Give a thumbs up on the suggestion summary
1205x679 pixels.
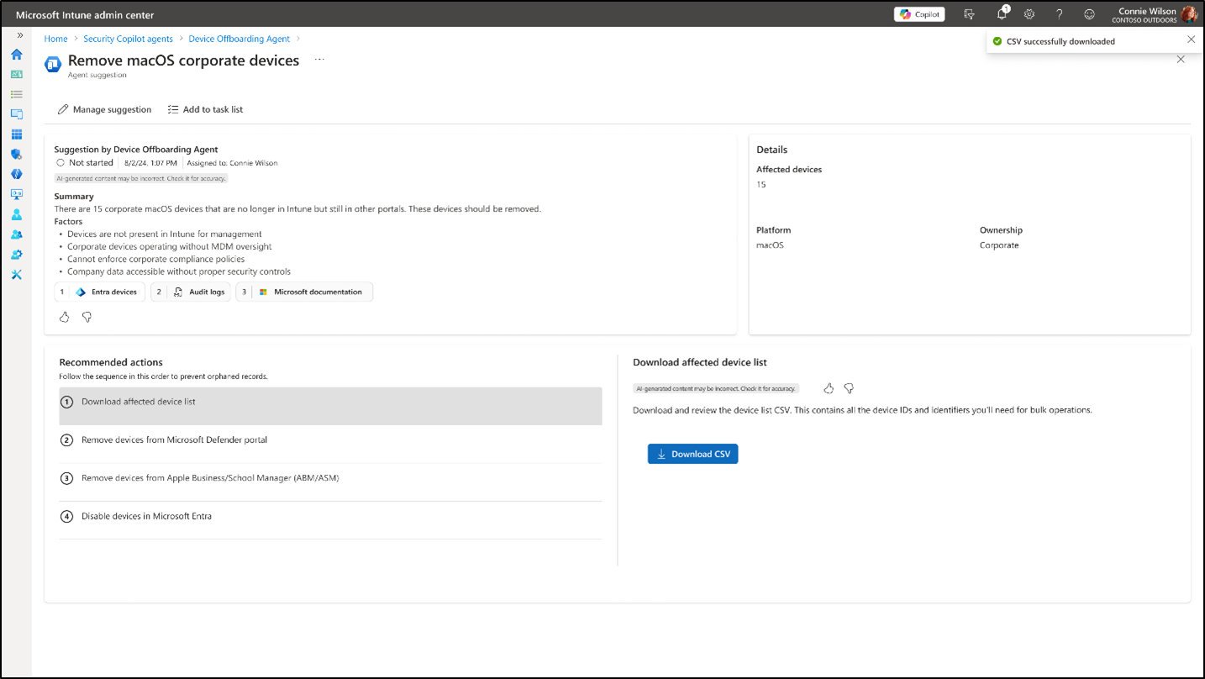[64, 317]
